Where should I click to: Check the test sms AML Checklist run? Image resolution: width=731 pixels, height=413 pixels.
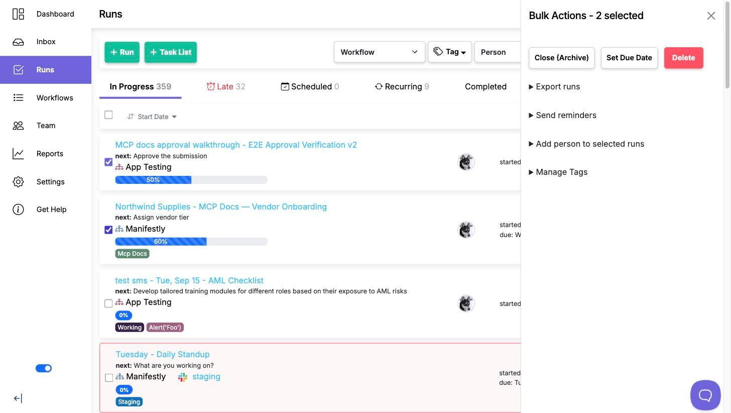(x=108, y=303)
